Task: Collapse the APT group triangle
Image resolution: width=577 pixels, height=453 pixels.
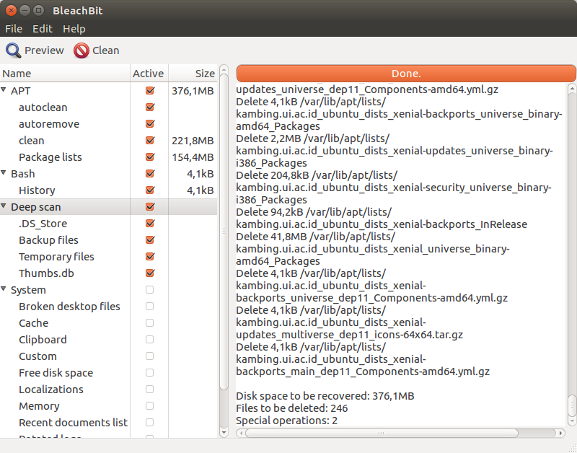Action: coord(4,89)
